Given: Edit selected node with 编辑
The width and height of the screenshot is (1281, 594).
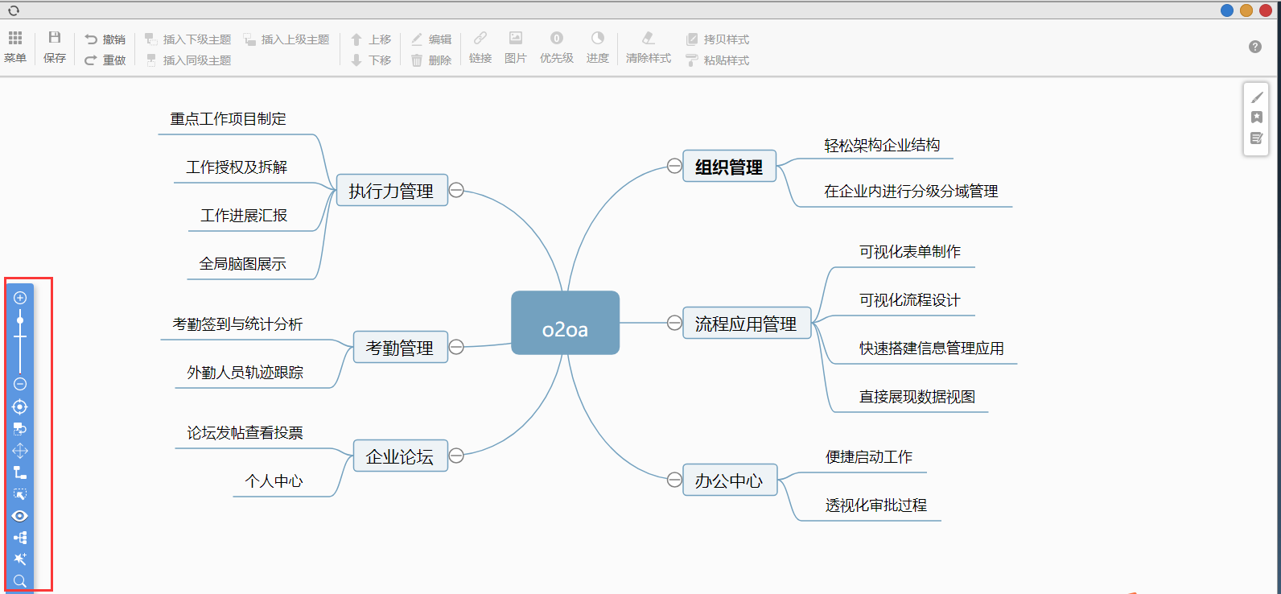Looking at the screenshot, I should pos(431,39).
